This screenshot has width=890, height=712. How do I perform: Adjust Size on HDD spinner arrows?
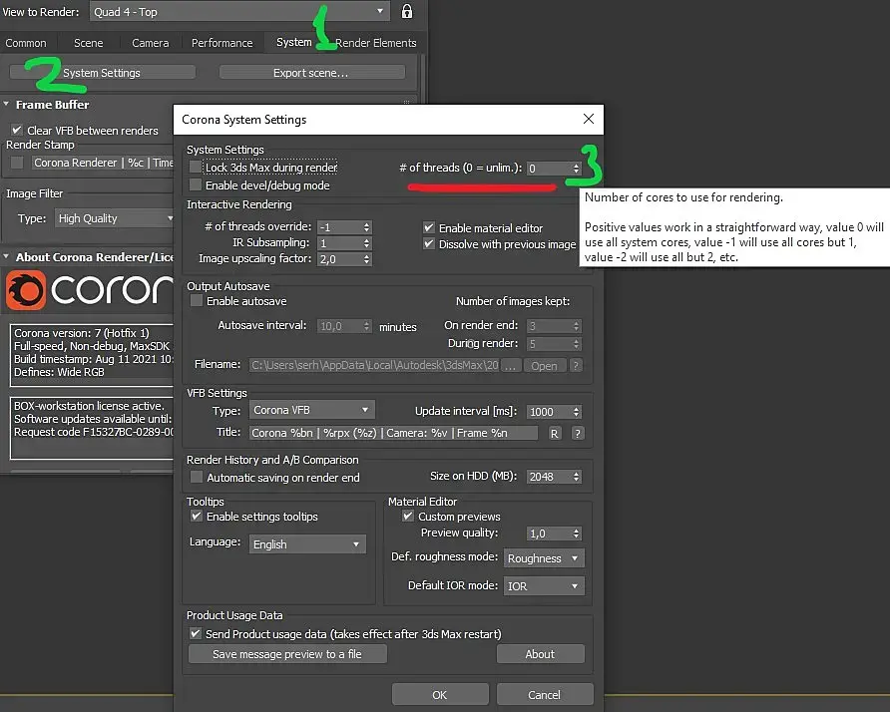coord(576,477)
